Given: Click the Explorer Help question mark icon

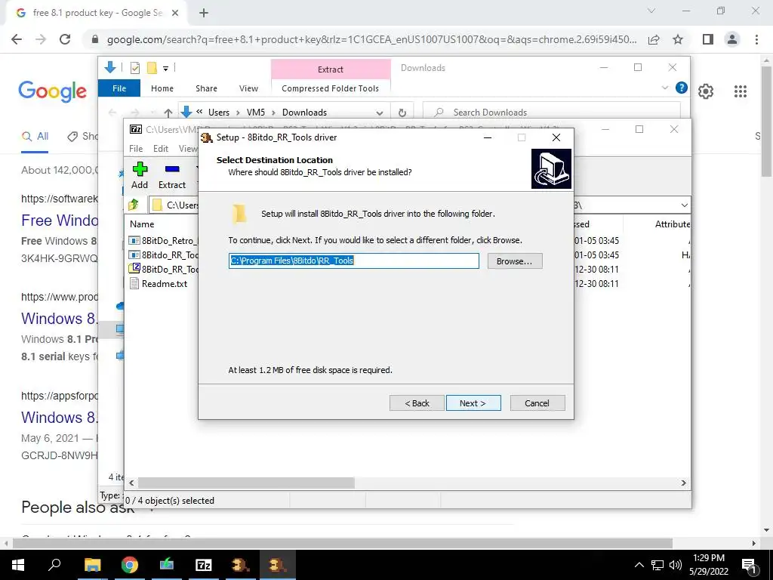Looking at the screenshot, I should 682,88.
